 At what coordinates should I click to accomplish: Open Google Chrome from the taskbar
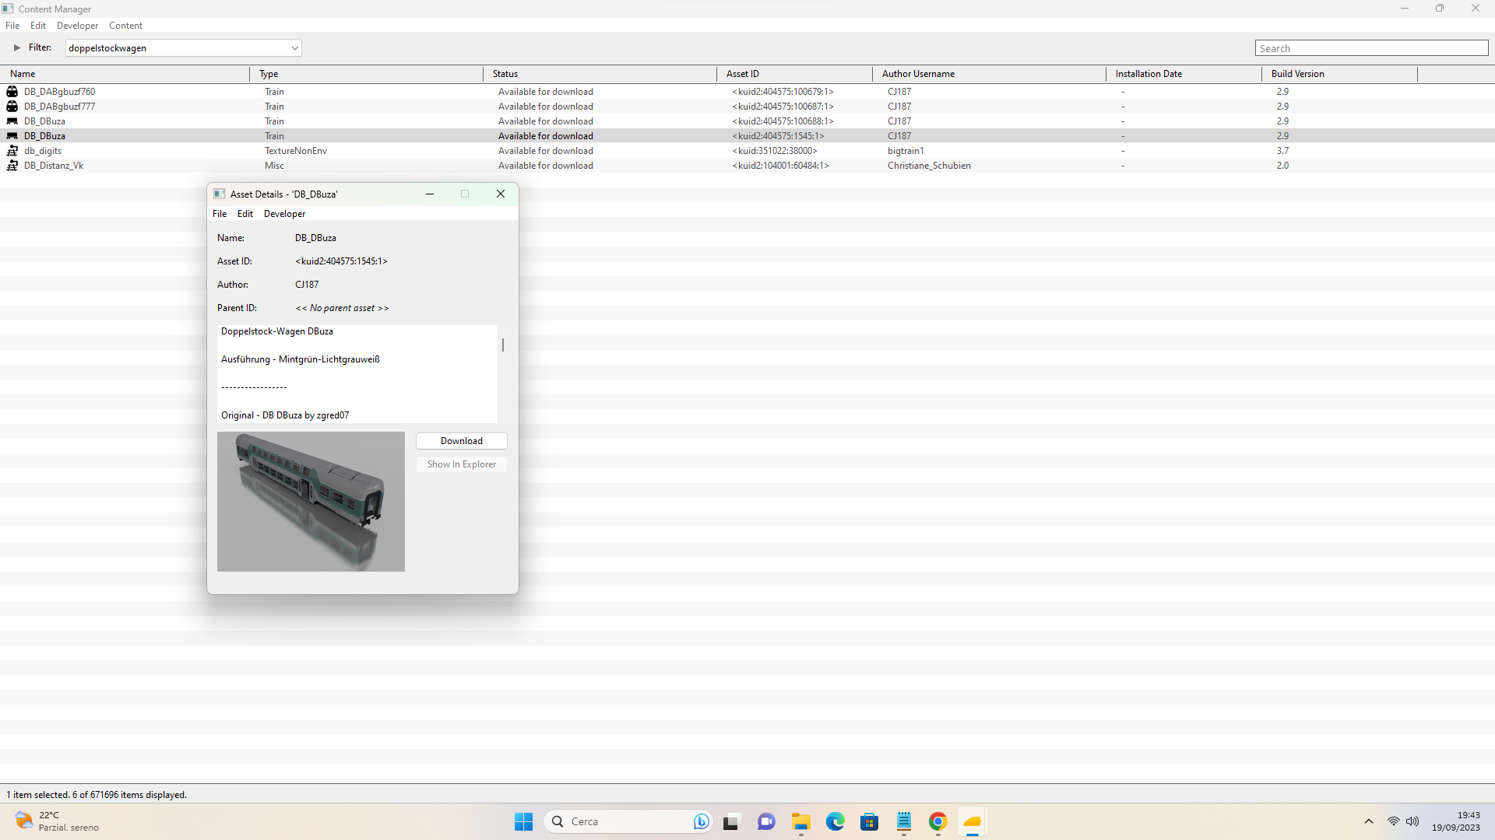[x=937, y=821]
